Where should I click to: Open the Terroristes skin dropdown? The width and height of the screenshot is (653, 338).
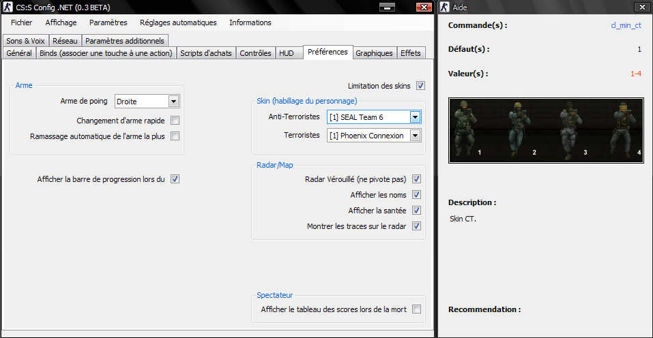pos(414,136)
